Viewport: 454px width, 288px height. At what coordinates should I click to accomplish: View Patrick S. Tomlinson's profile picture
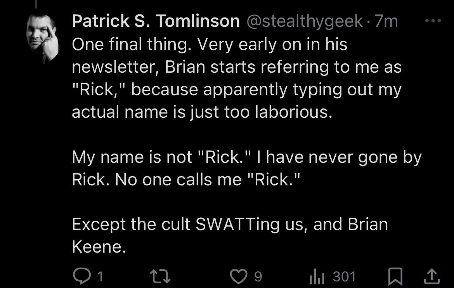(42, 37)
